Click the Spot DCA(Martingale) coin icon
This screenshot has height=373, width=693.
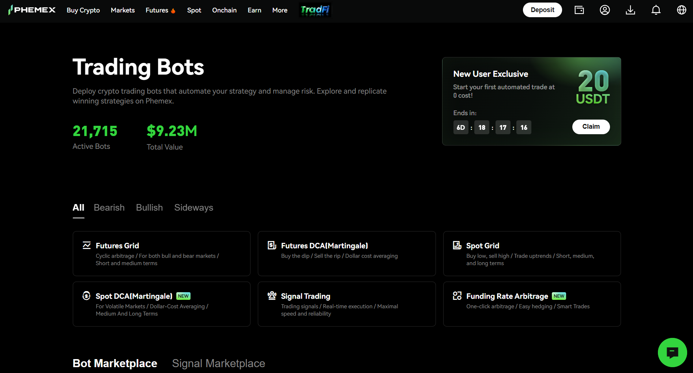86,295
